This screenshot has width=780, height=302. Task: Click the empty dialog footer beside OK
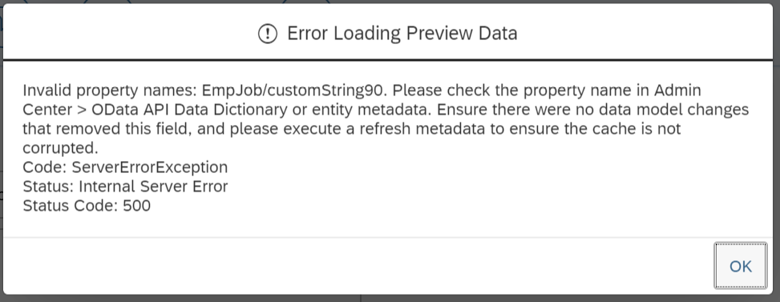pos(358,266)
